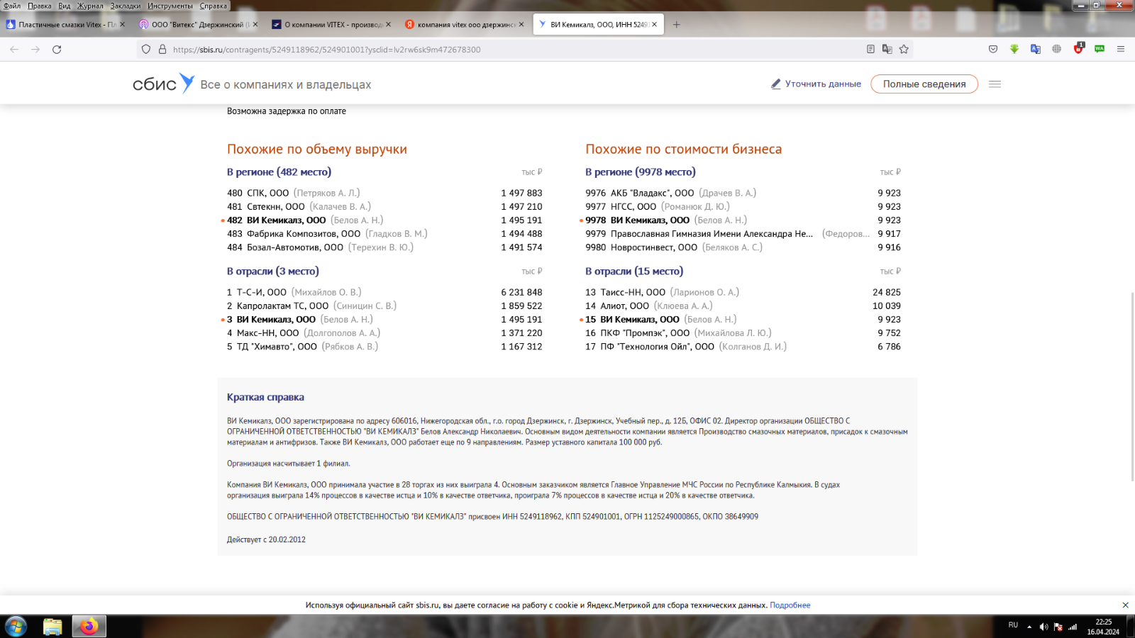Switch to 'компания vitex ооо дзержинск' tab
The height and width of the screenshot is (638, 1135).
[463, 24]
